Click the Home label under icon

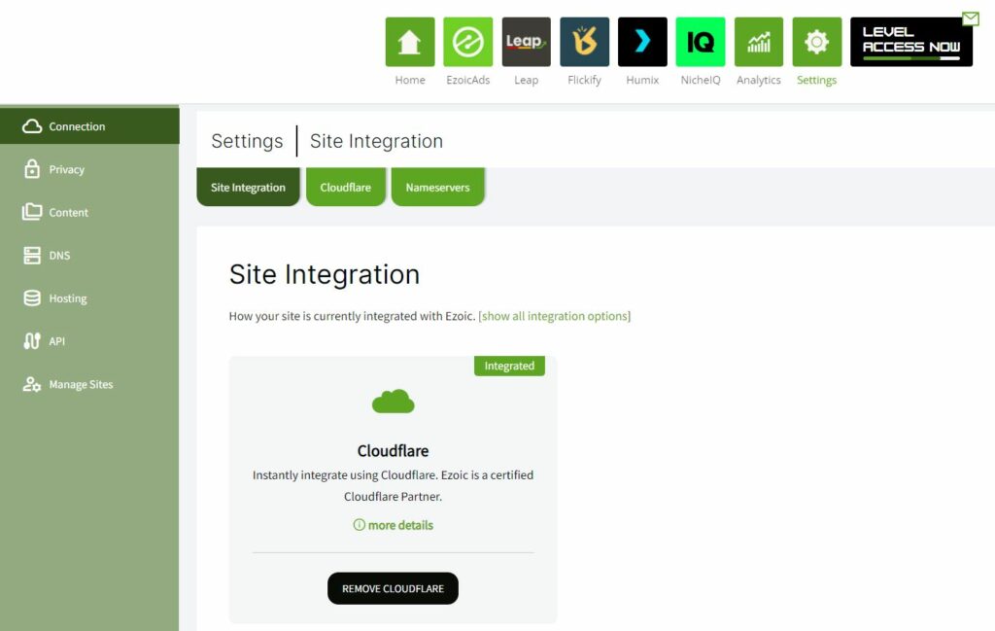pyautogui.click(x=410, y=80)
